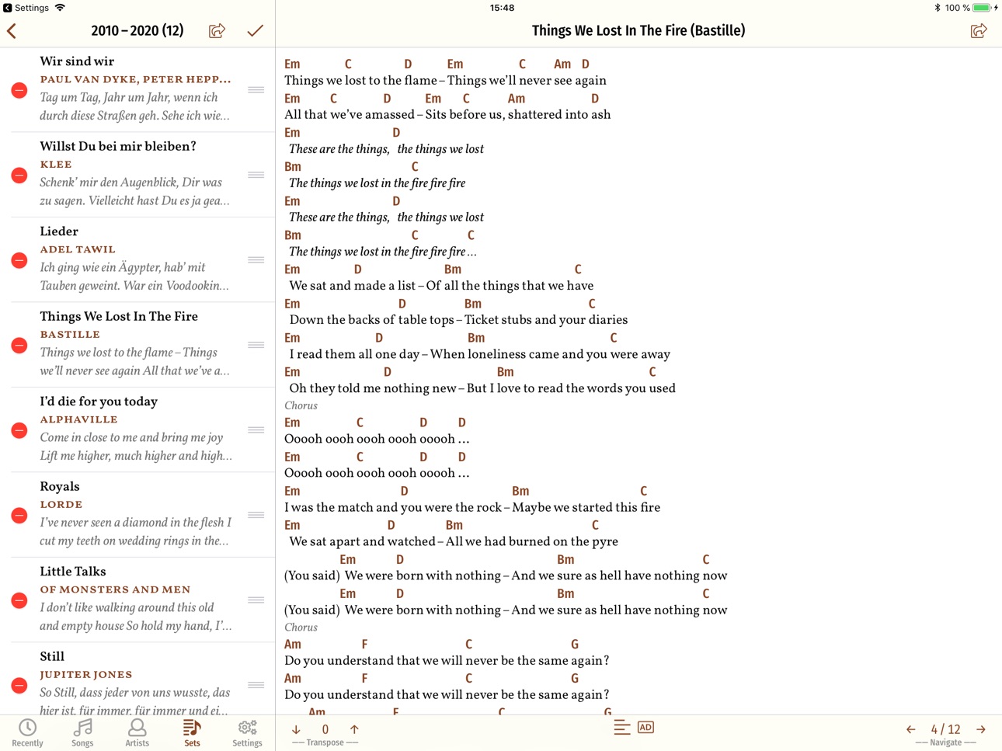Toggle the AD chord display icon
1002x751 pixels.
tap(645, 728)
